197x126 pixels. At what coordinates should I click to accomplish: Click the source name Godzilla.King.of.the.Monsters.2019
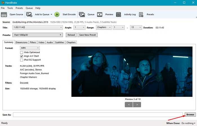(30, 22)
